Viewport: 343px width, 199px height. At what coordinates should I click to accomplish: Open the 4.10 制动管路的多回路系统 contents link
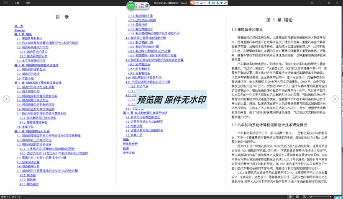(143, 78)
